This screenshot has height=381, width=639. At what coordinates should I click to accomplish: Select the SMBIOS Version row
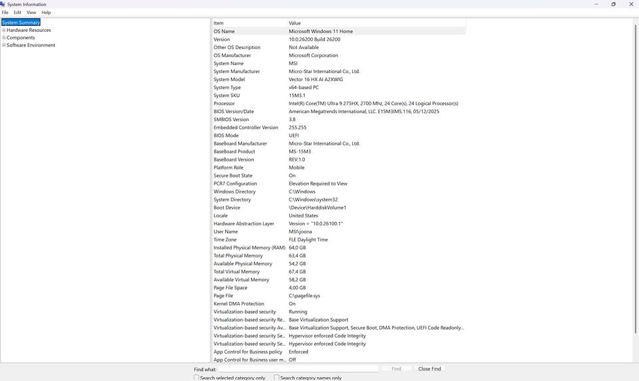coord(339,119)
